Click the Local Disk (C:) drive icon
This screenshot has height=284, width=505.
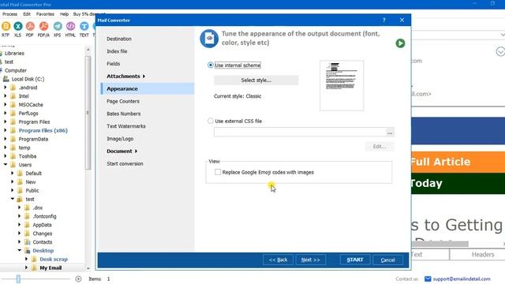(6, 79)
